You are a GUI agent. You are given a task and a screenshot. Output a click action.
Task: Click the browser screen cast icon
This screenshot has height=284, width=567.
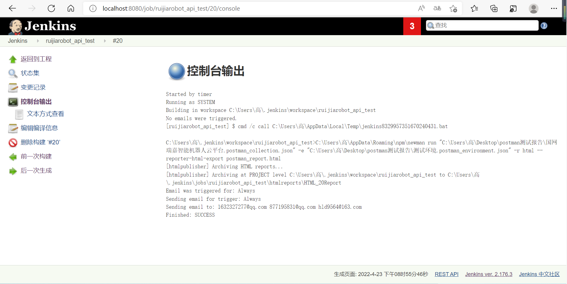(x=513, y=9)
